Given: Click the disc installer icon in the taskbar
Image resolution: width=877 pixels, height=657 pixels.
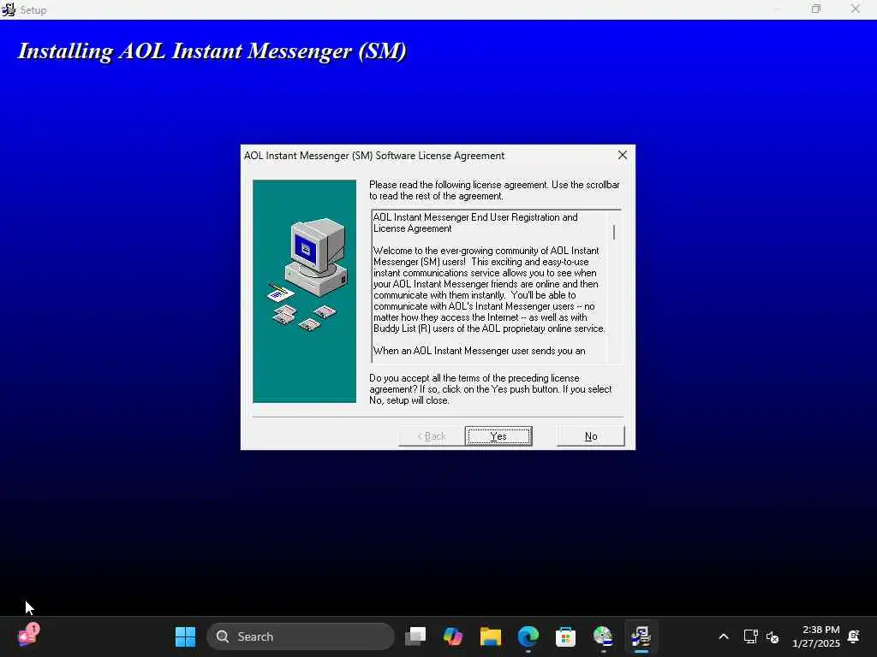Looking at the screenshot, I should (x=603, y=636).
